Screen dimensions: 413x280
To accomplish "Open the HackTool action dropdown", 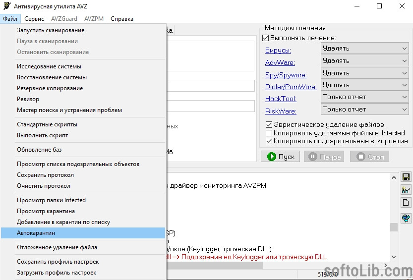I will (365, 97).
